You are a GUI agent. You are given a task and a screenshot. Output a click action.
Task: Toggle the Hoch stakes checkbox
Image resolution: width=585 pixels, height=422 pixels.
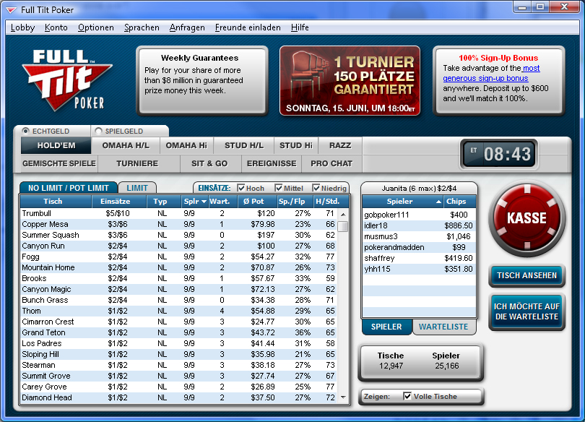click(241, 188)
